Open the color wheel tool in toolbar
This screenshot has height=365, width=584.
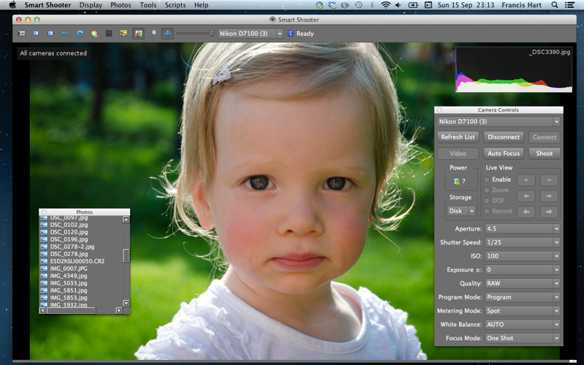94,34
